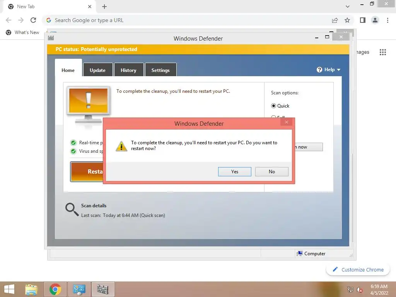
Task: Click the PC status: Potentially unprotected banner
Action: 198,49
